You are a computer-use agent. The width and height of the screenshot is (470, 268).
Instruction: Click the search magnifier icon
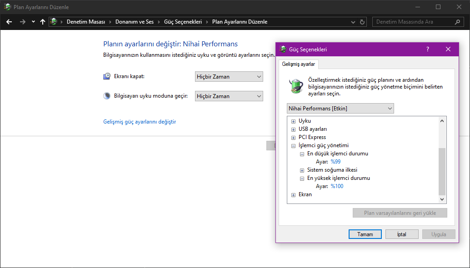(457, 22)
